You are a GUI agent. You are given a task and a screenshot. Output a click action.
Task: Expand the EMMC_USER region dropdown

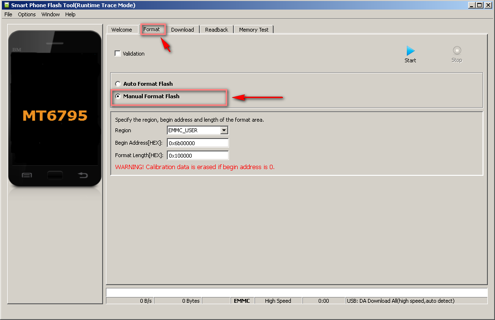pyautogui.click(x=224, y=130)
